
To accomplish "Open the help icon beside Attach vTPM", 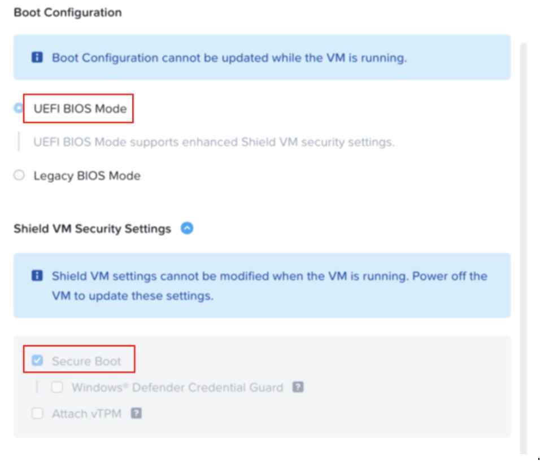I will point(136,413).
